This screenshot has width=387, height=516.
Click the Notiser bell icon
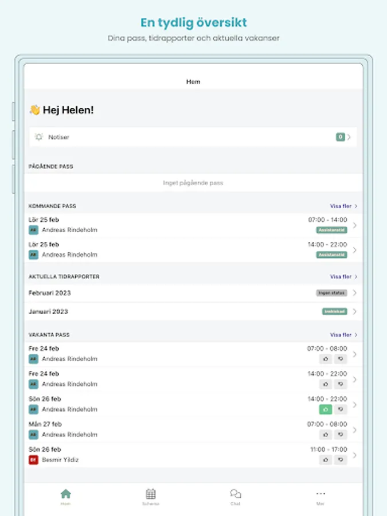[39, 137]
